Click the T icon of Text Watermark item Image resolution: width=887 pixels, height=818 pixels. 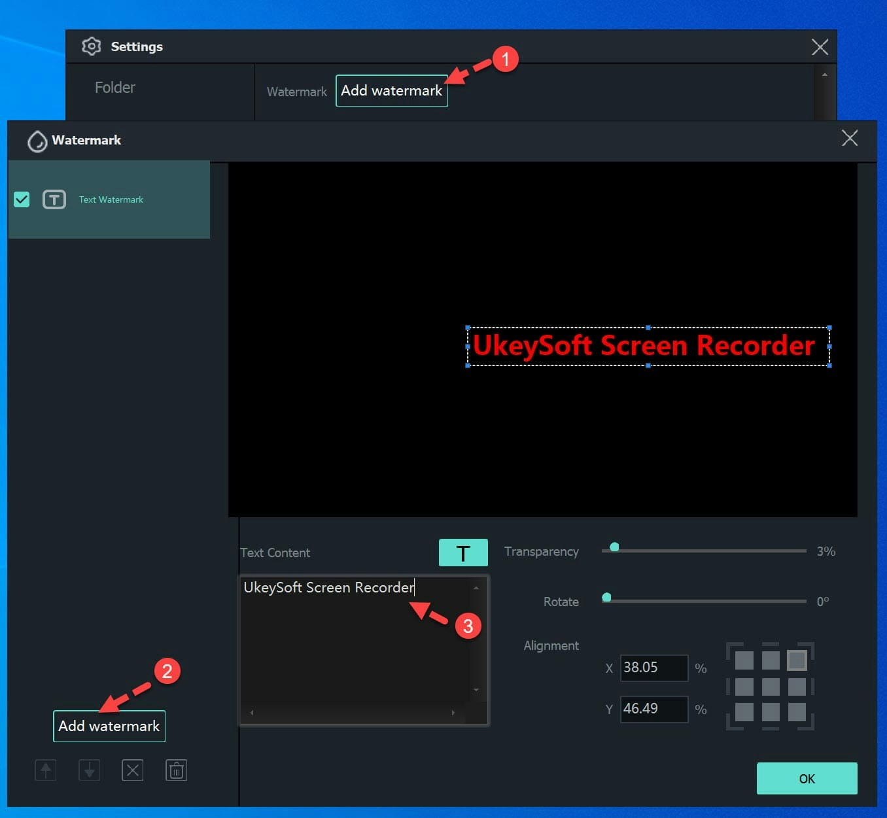(x=54, y=199)
